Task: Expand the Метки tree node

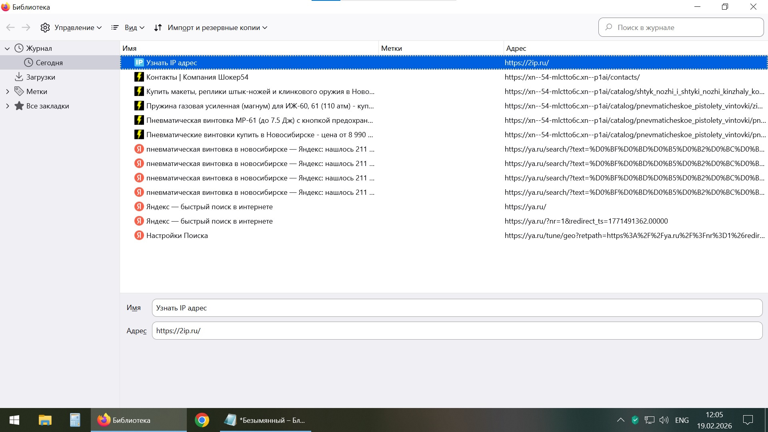Action: point(7,92)
